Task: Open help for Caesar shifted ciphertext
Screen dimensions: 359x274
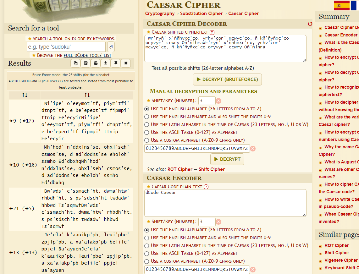Action: (212, 32)
